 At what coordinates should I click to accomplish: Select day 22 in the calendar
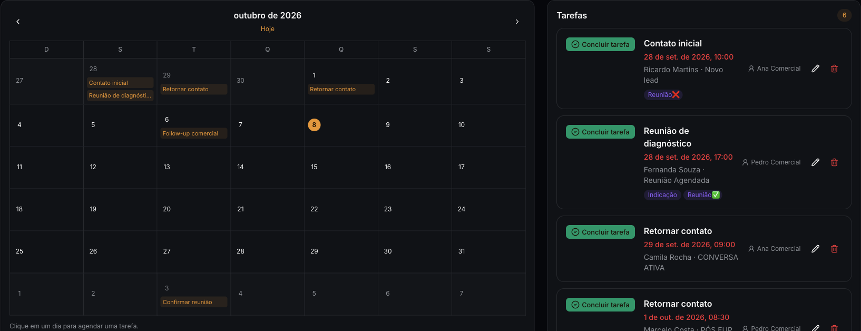341,209
